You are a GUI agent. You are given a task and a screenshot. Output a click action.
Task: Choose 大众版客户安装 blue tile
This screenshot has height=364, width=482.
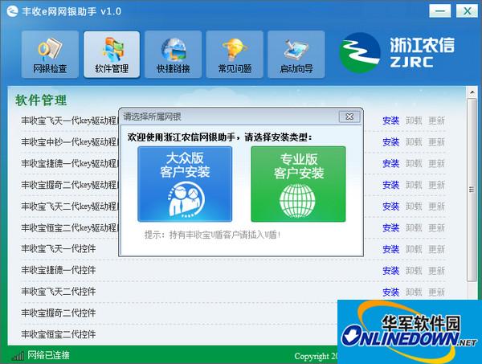click(185, 184)
